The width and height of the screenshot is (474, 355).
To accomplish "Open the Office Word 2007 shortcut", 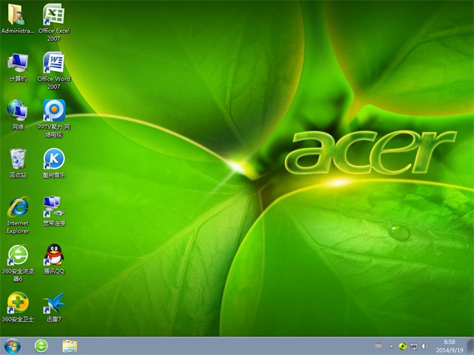I will tap(53, 63).
